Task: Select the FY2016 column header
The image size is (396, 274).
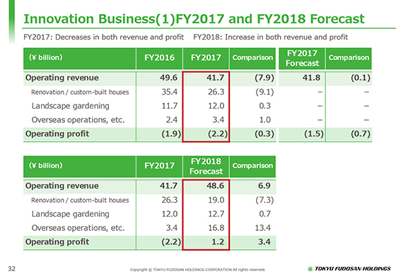Action: (x=159, y=58)
